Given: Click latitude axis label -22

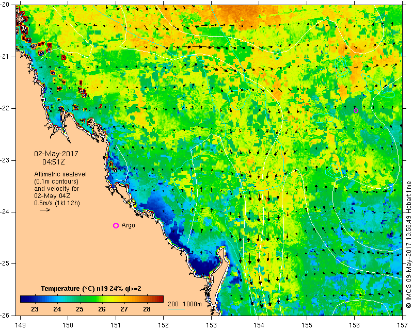Looking at the screenshot, I should [x=5, y=108].
